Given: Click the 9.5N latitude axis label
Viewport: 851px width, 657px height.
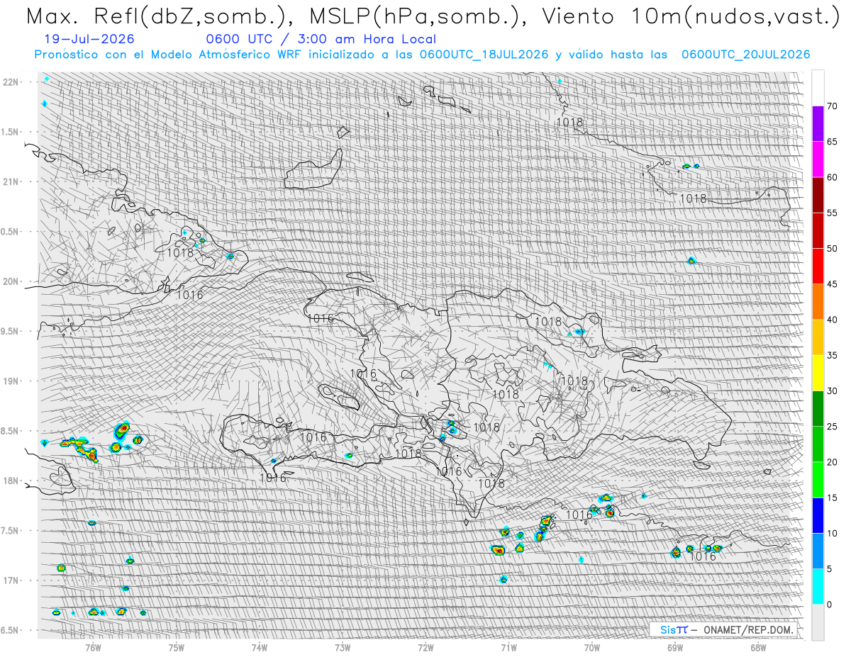Looking at the screenshot, I should click(x=9, y=331).
